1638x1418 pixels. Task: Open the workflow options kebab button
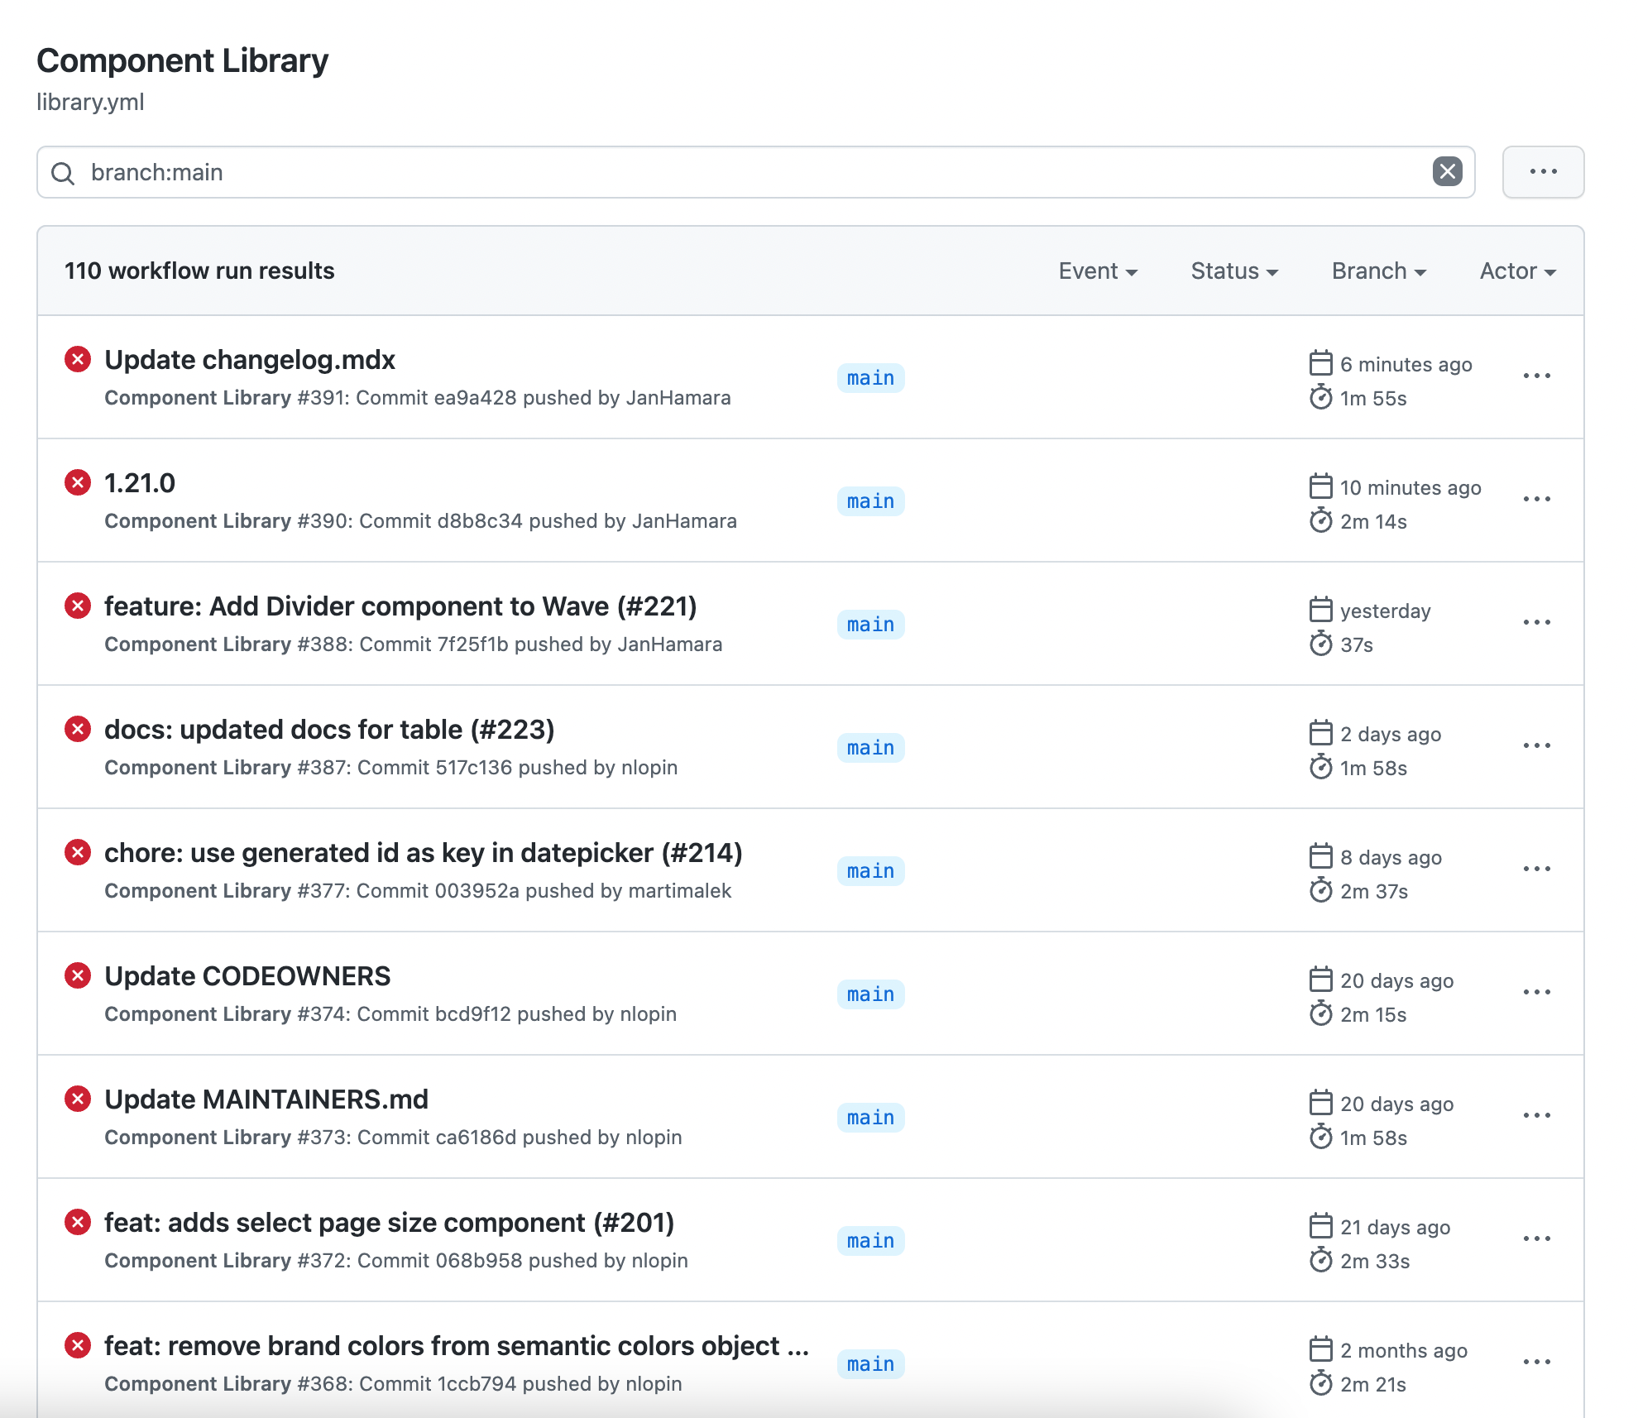click(1543, 172)
